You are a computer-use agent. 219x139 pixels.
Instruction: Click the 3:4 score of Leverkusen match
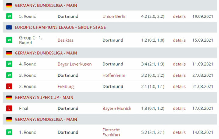(153, 64)
